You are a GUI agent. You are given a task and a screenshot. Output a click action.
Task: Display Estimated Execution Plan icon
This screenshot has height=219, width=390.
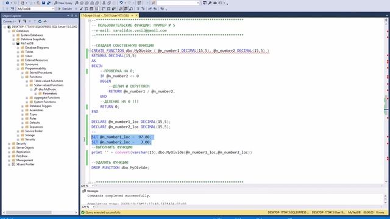point(86,9)
